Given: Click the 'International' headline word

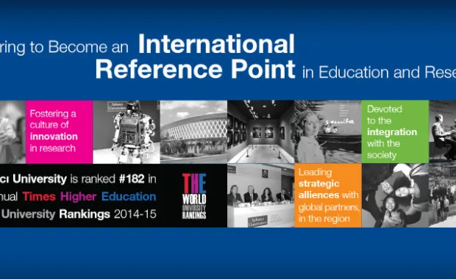Looking at the screenshot, I should (216, 44).
